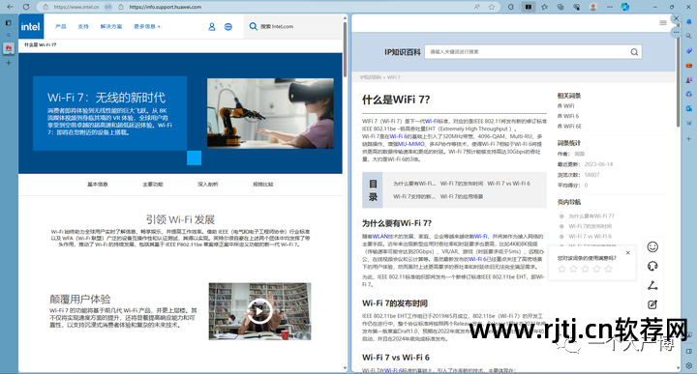Viewport: 697px width, 374px height.
Task: Open the Edge sidebar shopping tag icon
Action: [x=689, y=50]
